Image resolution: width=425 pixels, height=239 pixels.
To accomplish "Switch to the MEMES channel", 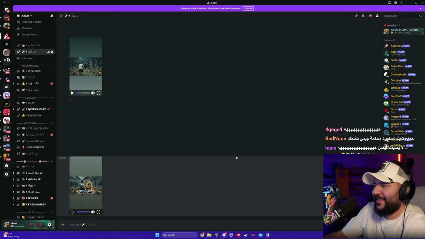I will coord(35,198).
